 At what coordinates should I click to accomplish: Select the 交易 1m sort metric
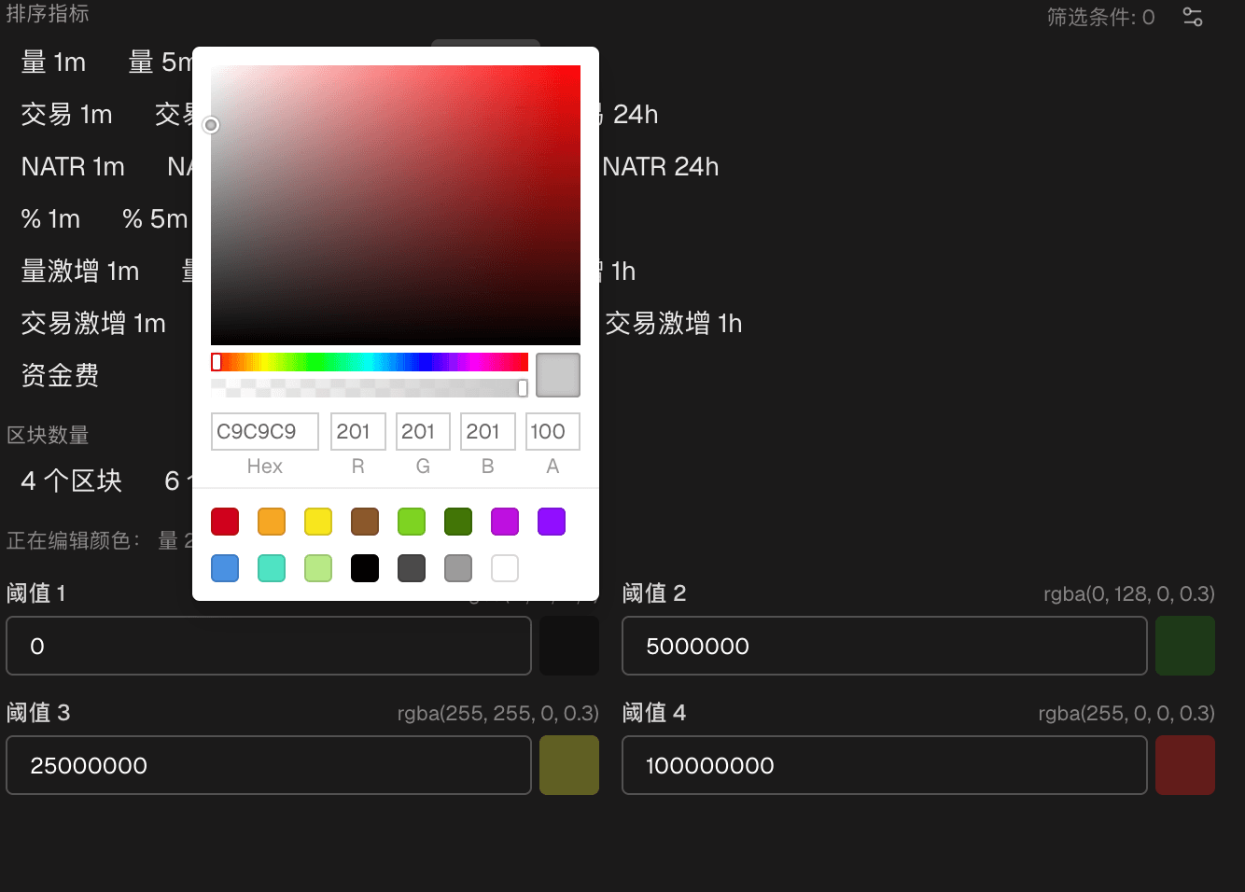point(66,115)
